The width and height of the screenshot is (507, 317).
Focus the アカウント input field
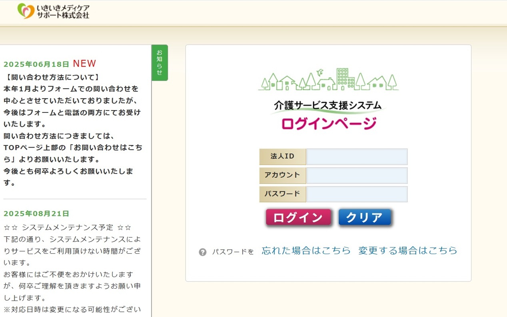coord(357,175)
